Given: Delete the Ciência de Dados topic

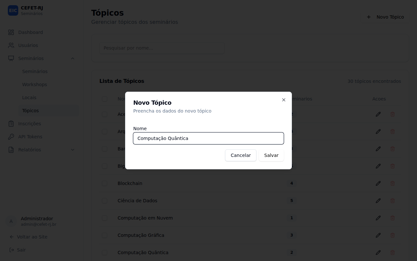Looking at the screenshot, I should [393, 201].
